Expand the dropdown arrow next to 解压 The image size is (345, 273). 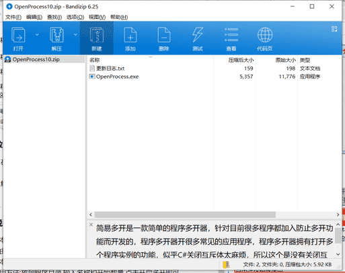tap(75, 34)
